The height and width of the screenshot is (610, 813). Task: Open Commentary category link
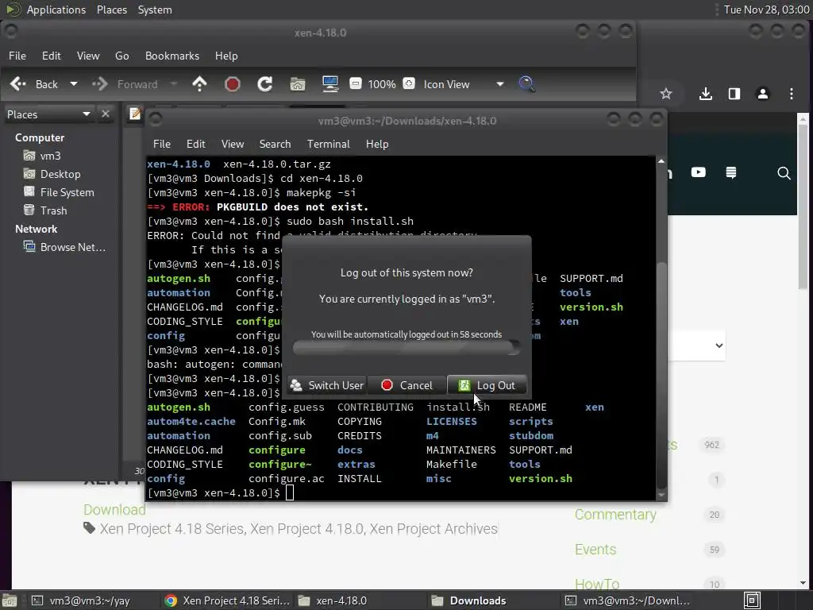pyautogui.click(x=615, y=515)
